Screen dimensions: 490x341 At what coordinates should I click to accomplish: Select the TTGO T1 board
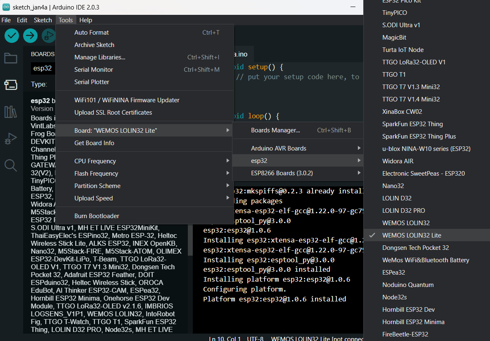[426, 75]
